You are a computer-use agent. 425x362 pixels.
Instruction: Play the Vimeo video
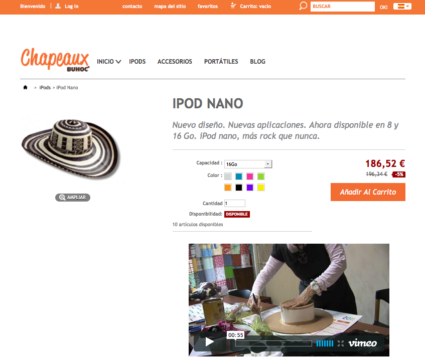[x=210, y=342]
